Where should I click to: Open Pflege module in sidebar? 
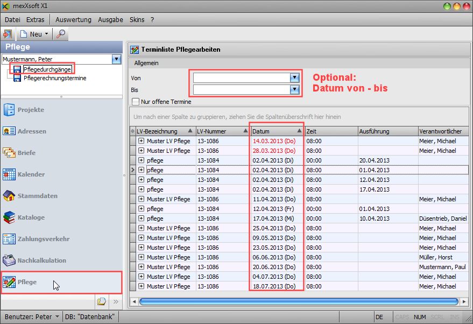click(61, 282)
